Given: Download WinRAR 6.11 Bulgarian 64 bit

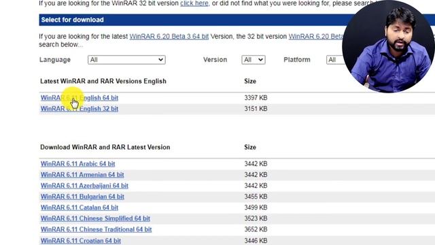Looking at the screenshot, I should point(82,197).
